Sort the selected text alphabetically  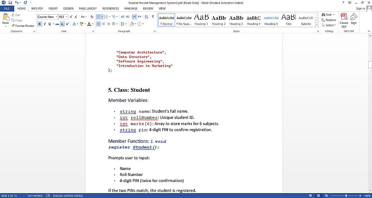click(146, 17)
